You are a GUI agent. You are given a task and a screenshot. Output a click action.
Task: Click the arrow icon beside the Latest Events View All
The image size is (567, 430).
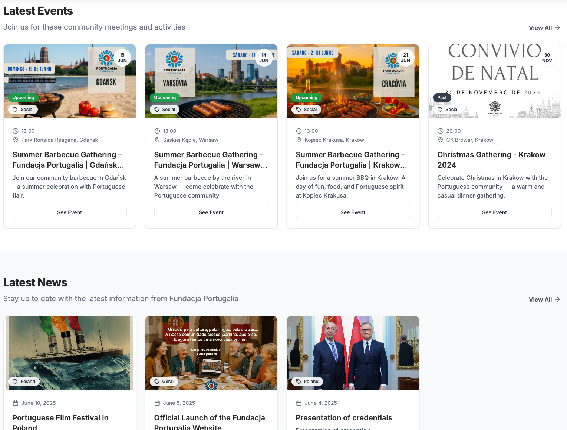(557, 28)
